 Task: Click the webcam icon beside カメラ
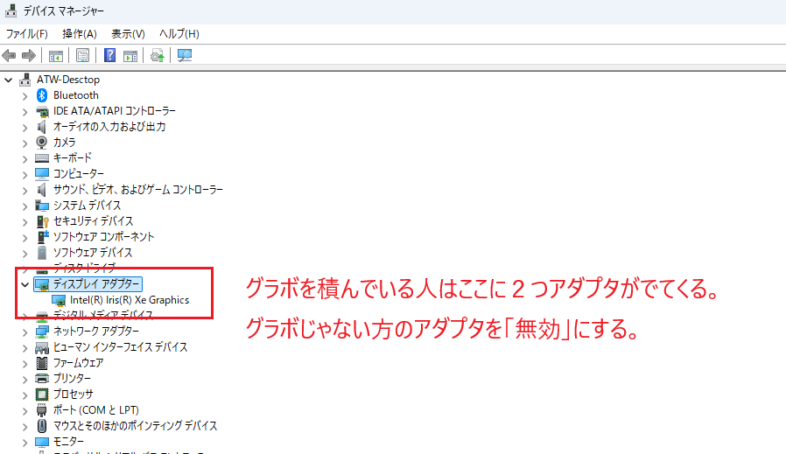click(42, 143)
